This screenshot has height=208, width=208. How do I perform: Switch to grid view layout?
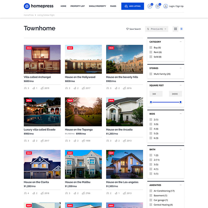175,29
